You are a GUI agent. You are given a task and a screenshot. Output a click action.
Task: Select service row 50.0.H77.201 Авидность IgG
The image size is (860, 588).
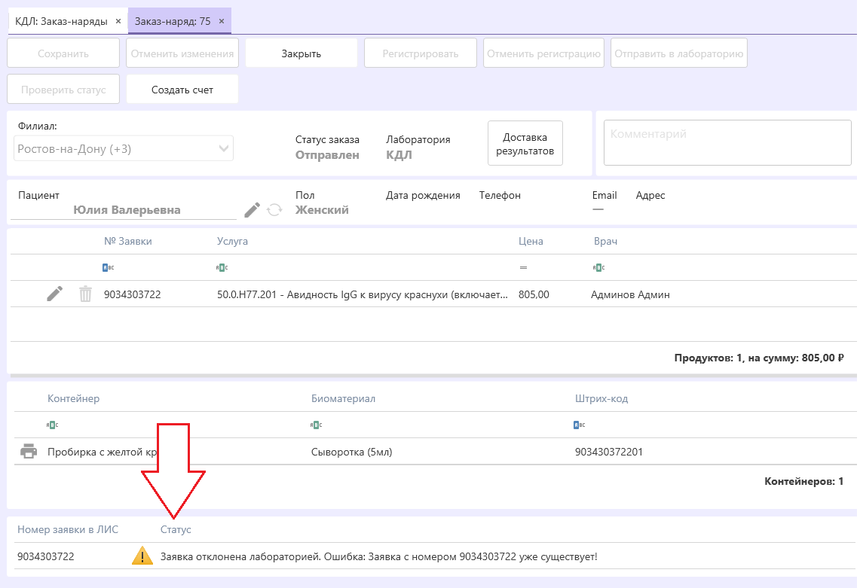click(362, 294)
